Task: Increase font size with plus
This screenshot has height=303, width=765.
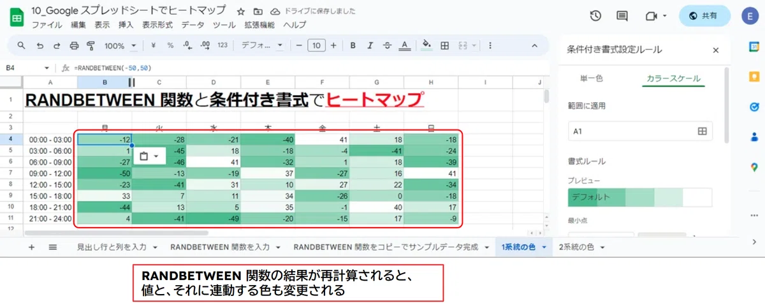Action: tap(334, 46)
